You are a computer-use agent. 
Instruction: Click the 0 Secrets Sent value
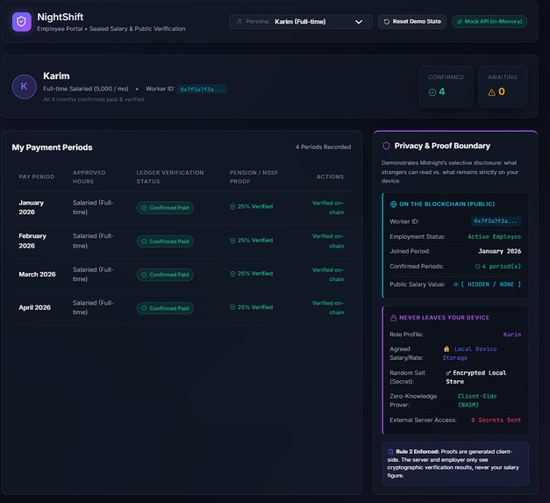(x=496, y=420)
